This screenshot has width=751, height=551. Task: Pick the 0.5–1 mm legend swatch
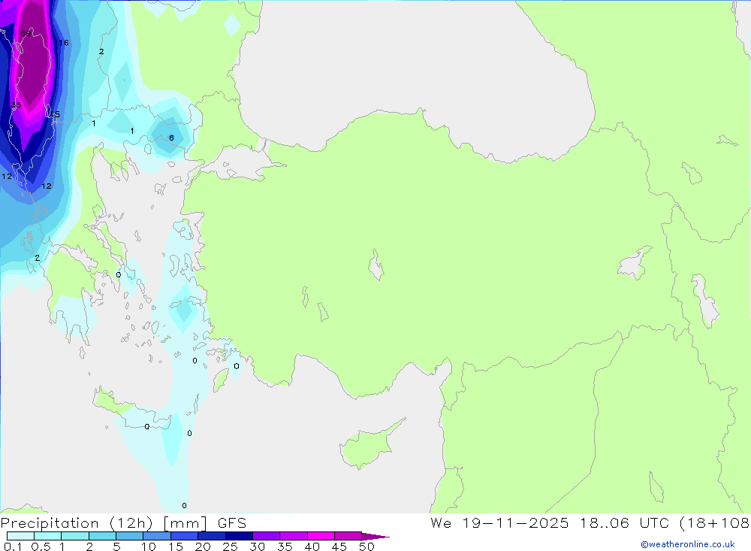click(x=47, y=536)
